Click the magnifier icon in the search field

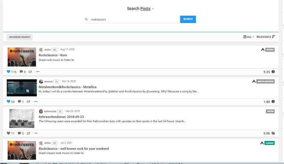86,19
